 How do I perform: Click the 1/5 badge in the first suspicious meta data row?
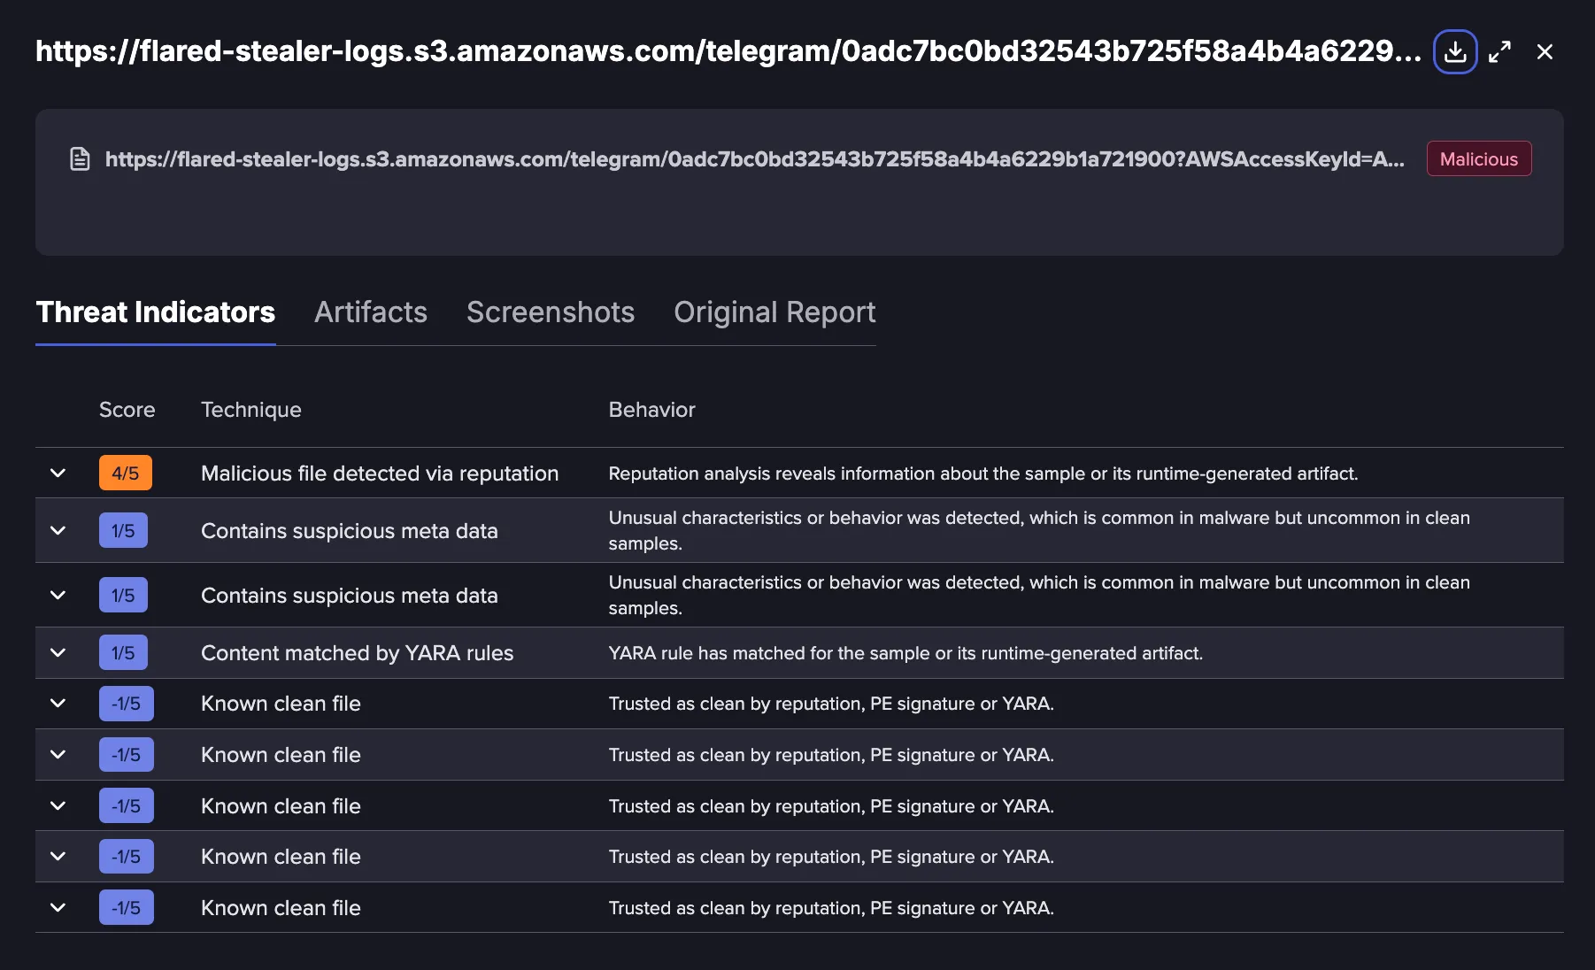click(x=123, y=531)
